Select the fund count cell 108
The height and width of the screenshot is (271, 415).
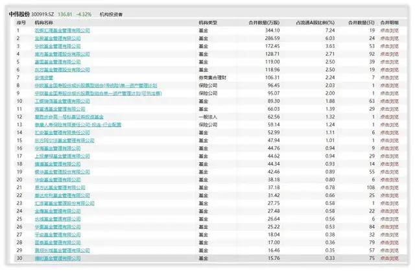tap(370, 187)
